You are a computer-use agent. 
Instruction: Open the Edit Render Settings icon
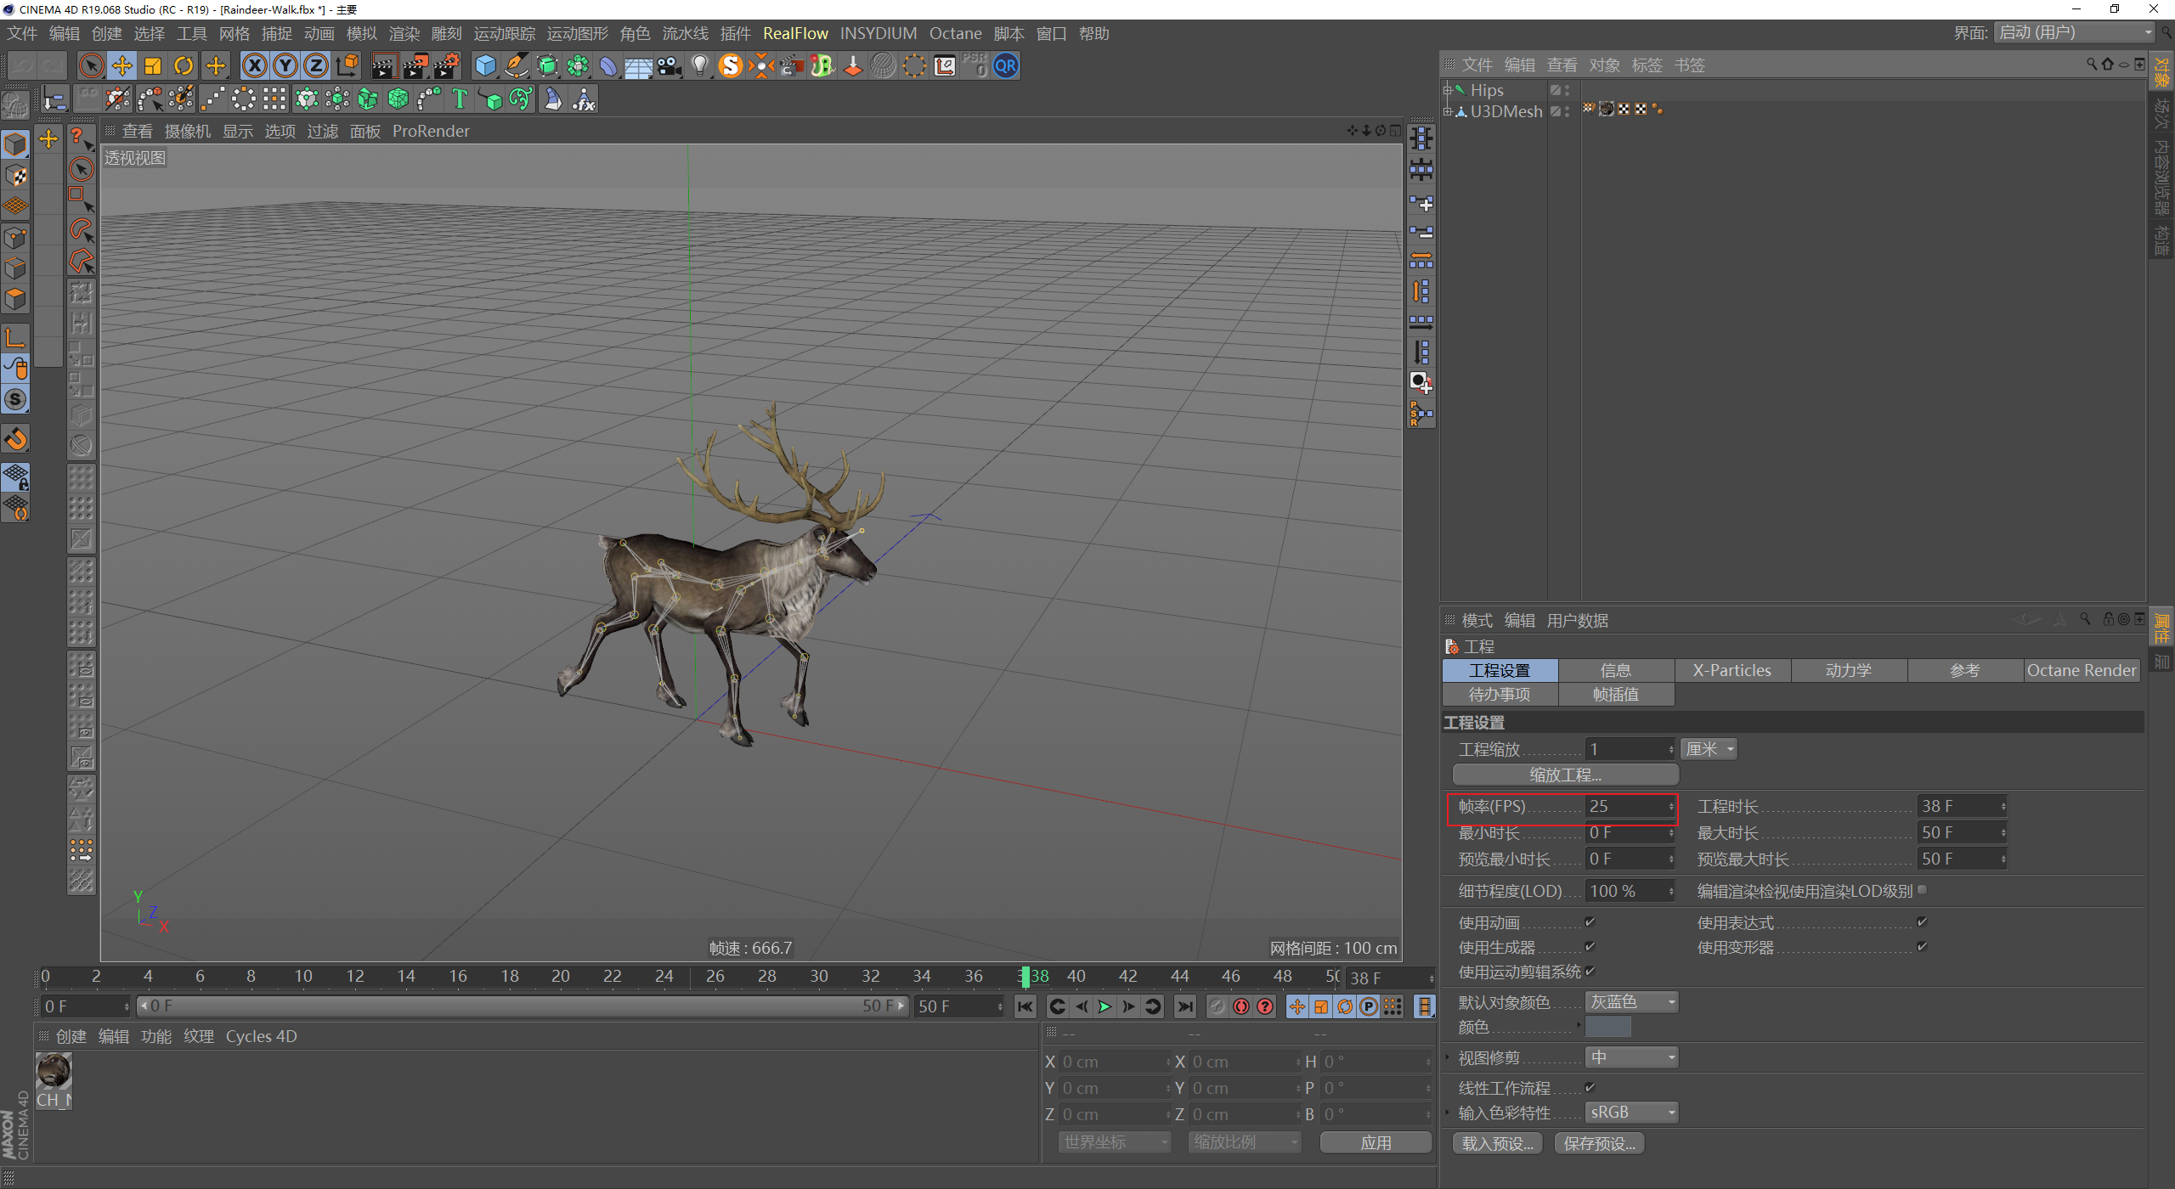tap(447, 65)
